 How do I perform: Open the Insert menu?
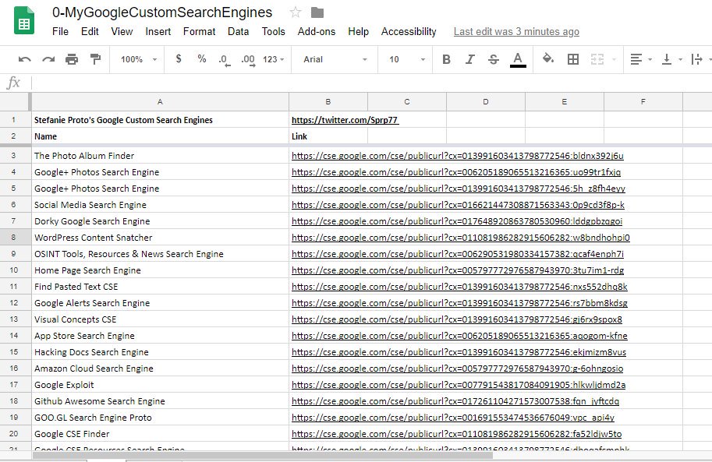(x=158, y=31)
